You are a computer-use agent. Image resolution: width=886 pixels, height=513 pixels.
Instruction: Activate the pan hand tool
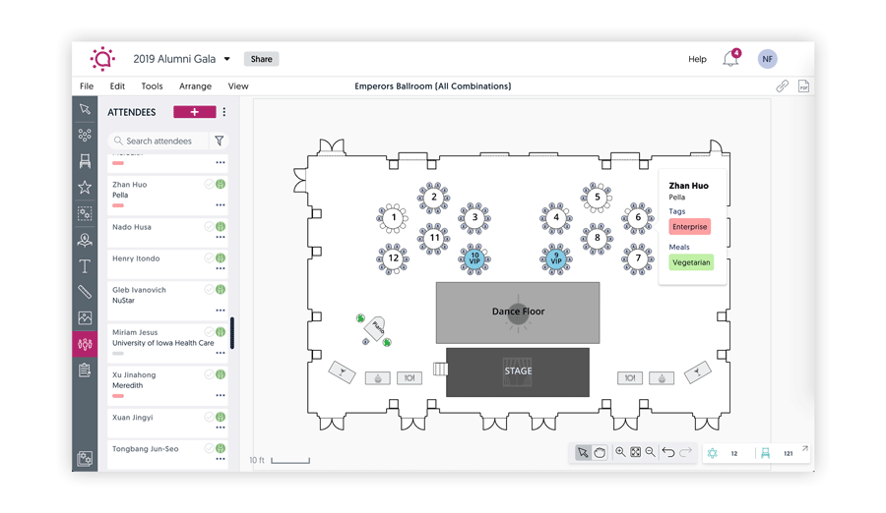600,452
